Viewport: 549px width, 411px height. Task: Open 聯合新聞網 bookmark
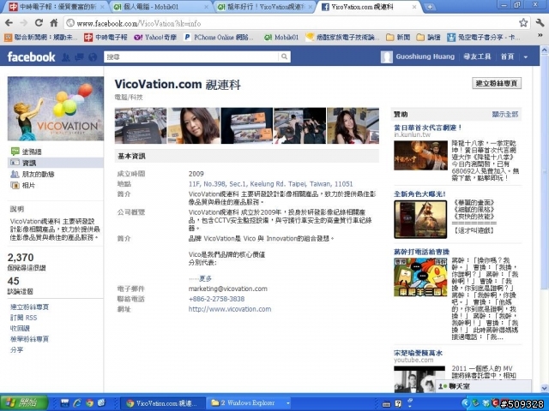tap(41, 37)
